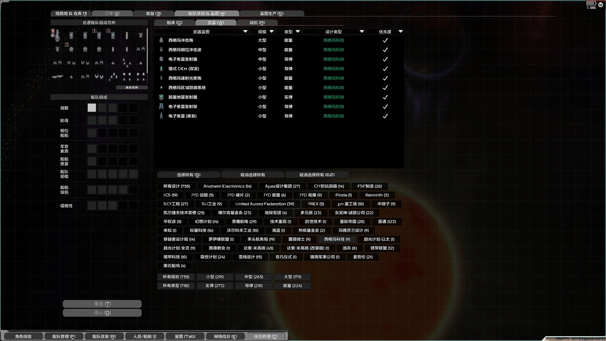The height and width of the screenshot is (341, 606).
Task: Click the fleet example panel scrollbar
Action: 147,51
